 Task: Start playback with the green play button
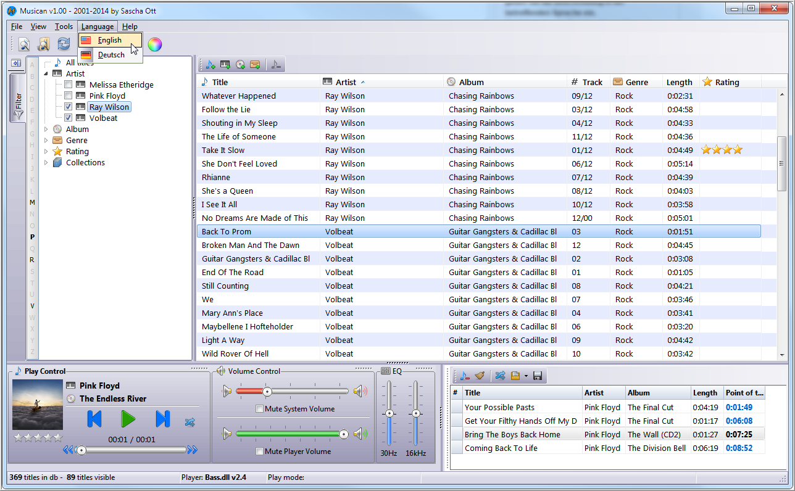pyautogui.click(x=128, y=419)
